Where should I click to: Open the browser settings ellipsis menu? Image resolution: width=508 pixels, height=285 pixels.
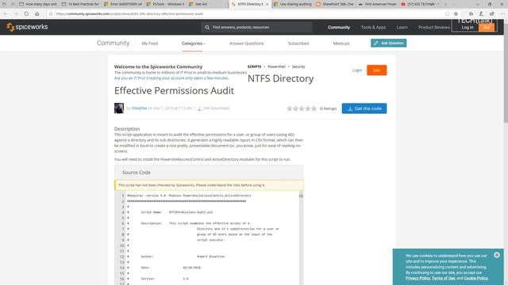[502, 14]
